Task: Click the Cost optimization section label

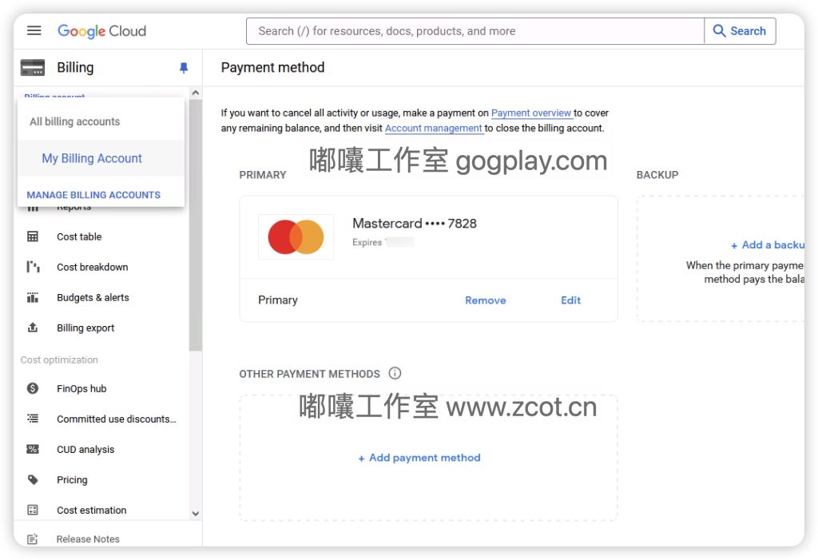Action: pyautogui.click(x=59, y=360)
